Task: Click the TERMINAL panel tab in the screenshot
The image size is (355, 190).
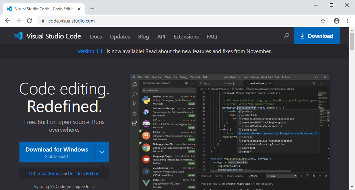Action: pyautogui.click(x=252, y=176)
